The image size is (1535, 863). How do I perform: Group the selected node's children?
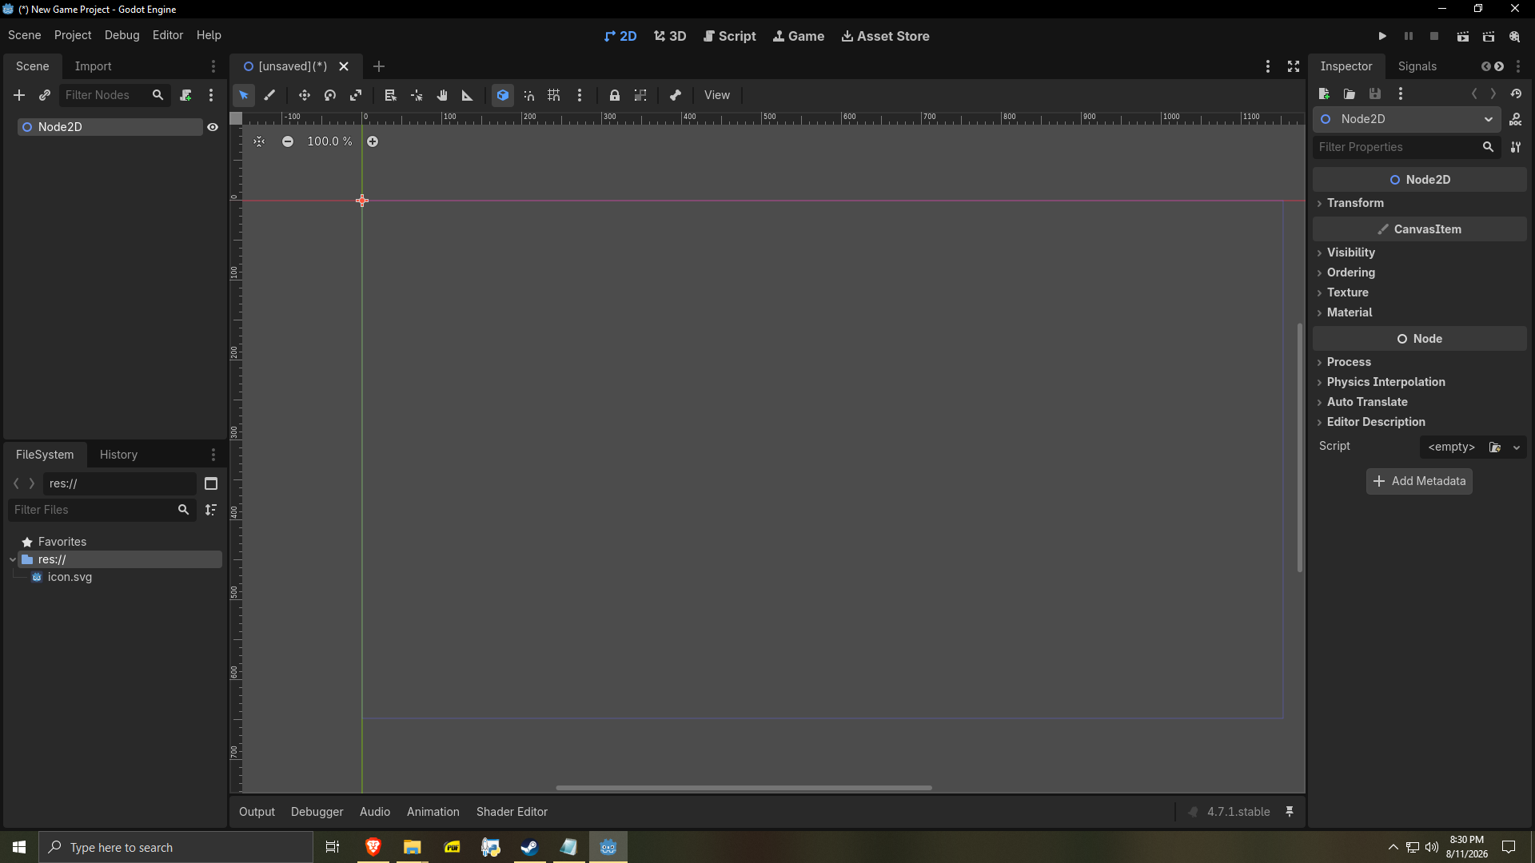coord(640,95)
